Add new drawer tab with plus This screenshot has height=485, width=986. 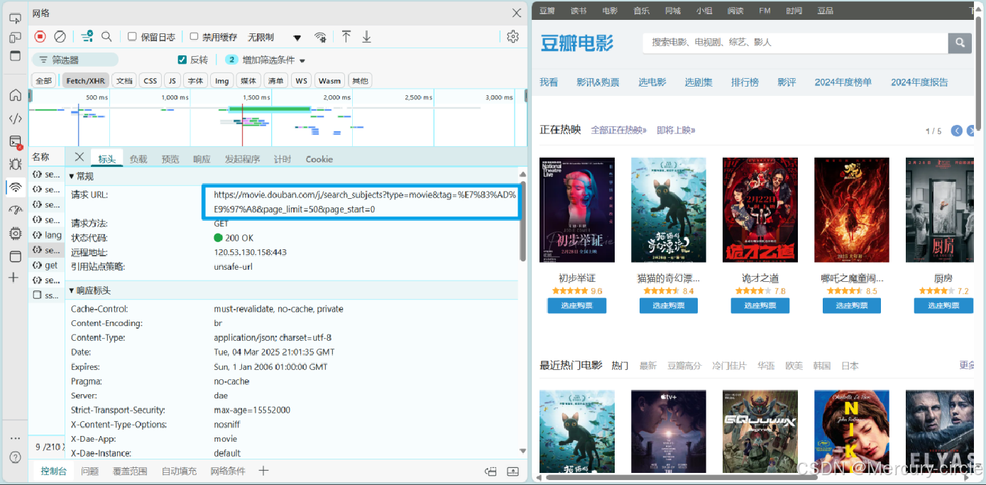[x=263, y=471]
